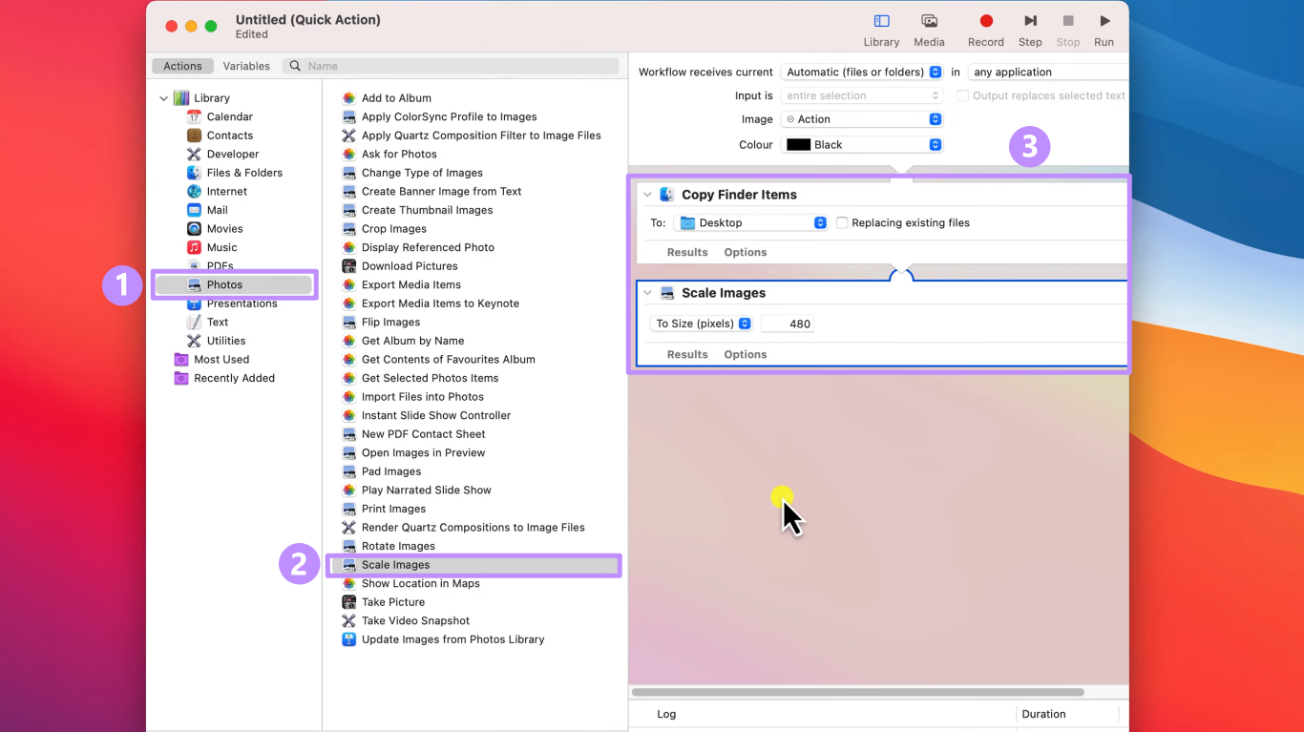Select Add to Album action
The image size is (1304, 732).
point(396,98)
